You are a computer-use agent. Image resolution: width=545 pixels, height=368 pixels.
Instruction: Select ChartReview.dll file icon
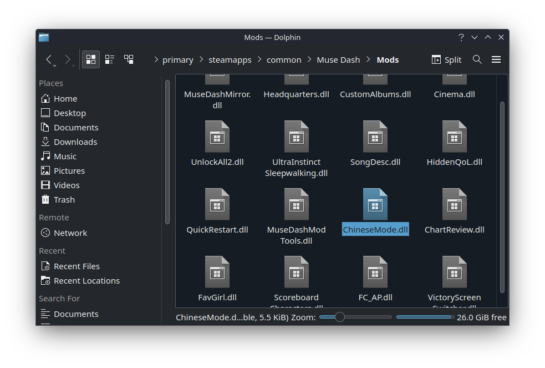[454, 204]
